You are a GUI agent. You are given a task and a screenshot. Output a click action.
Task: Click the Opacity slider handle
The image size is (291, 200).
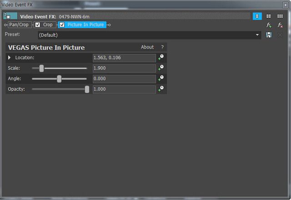pyautogui.click(x=87, y=89)
